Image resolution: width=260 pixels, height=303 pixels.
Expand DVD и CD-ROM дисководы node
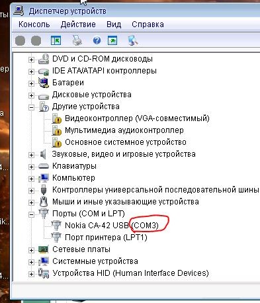pyautogui.click(x=31, y=60)
